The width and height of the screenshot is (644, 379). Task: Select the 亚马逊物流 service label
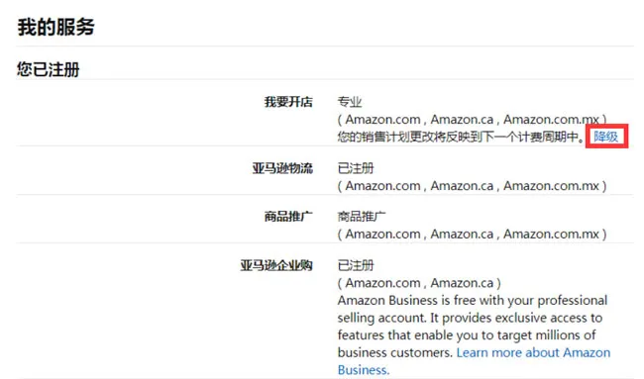(282, 168)
